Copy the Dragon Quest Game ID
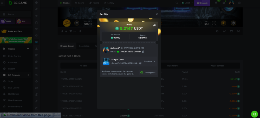Image resolution: width=260 pixels, height=118 pixels. (140, 63)
